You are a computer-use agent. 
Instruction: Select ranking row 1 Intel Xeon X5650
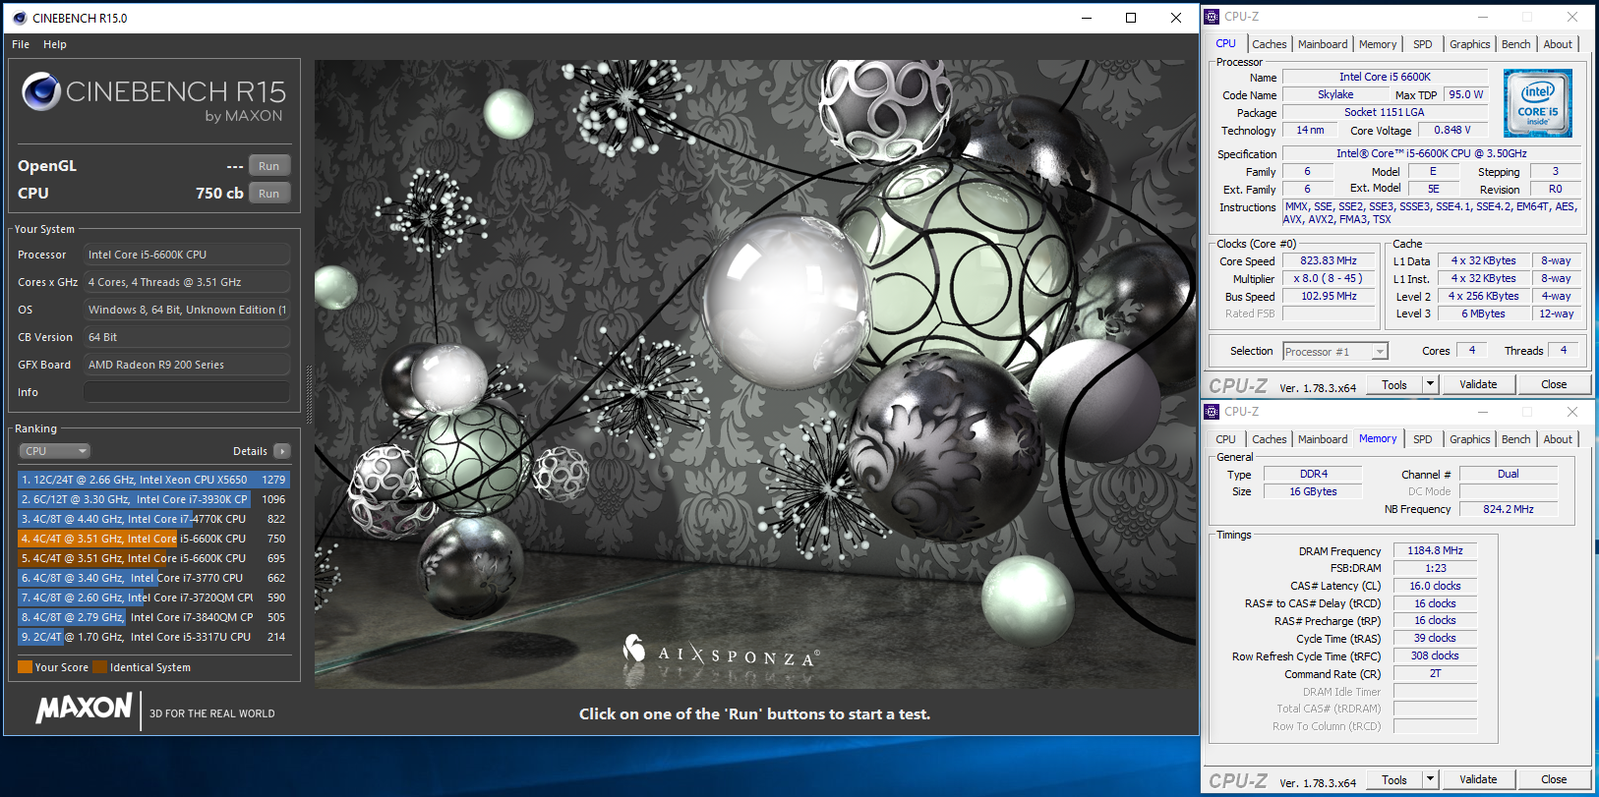point(153,480)
